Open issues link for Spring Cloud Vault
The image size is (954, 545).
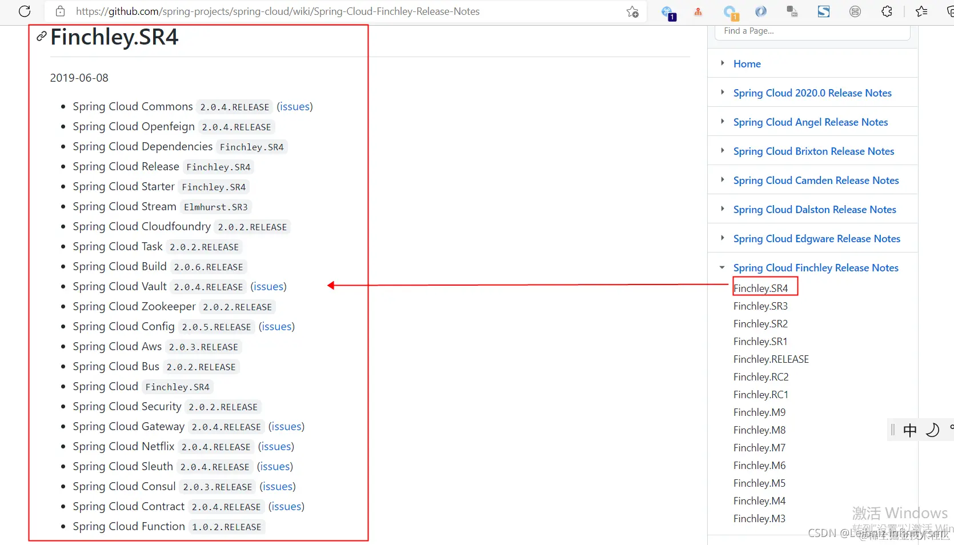(268, 287)
